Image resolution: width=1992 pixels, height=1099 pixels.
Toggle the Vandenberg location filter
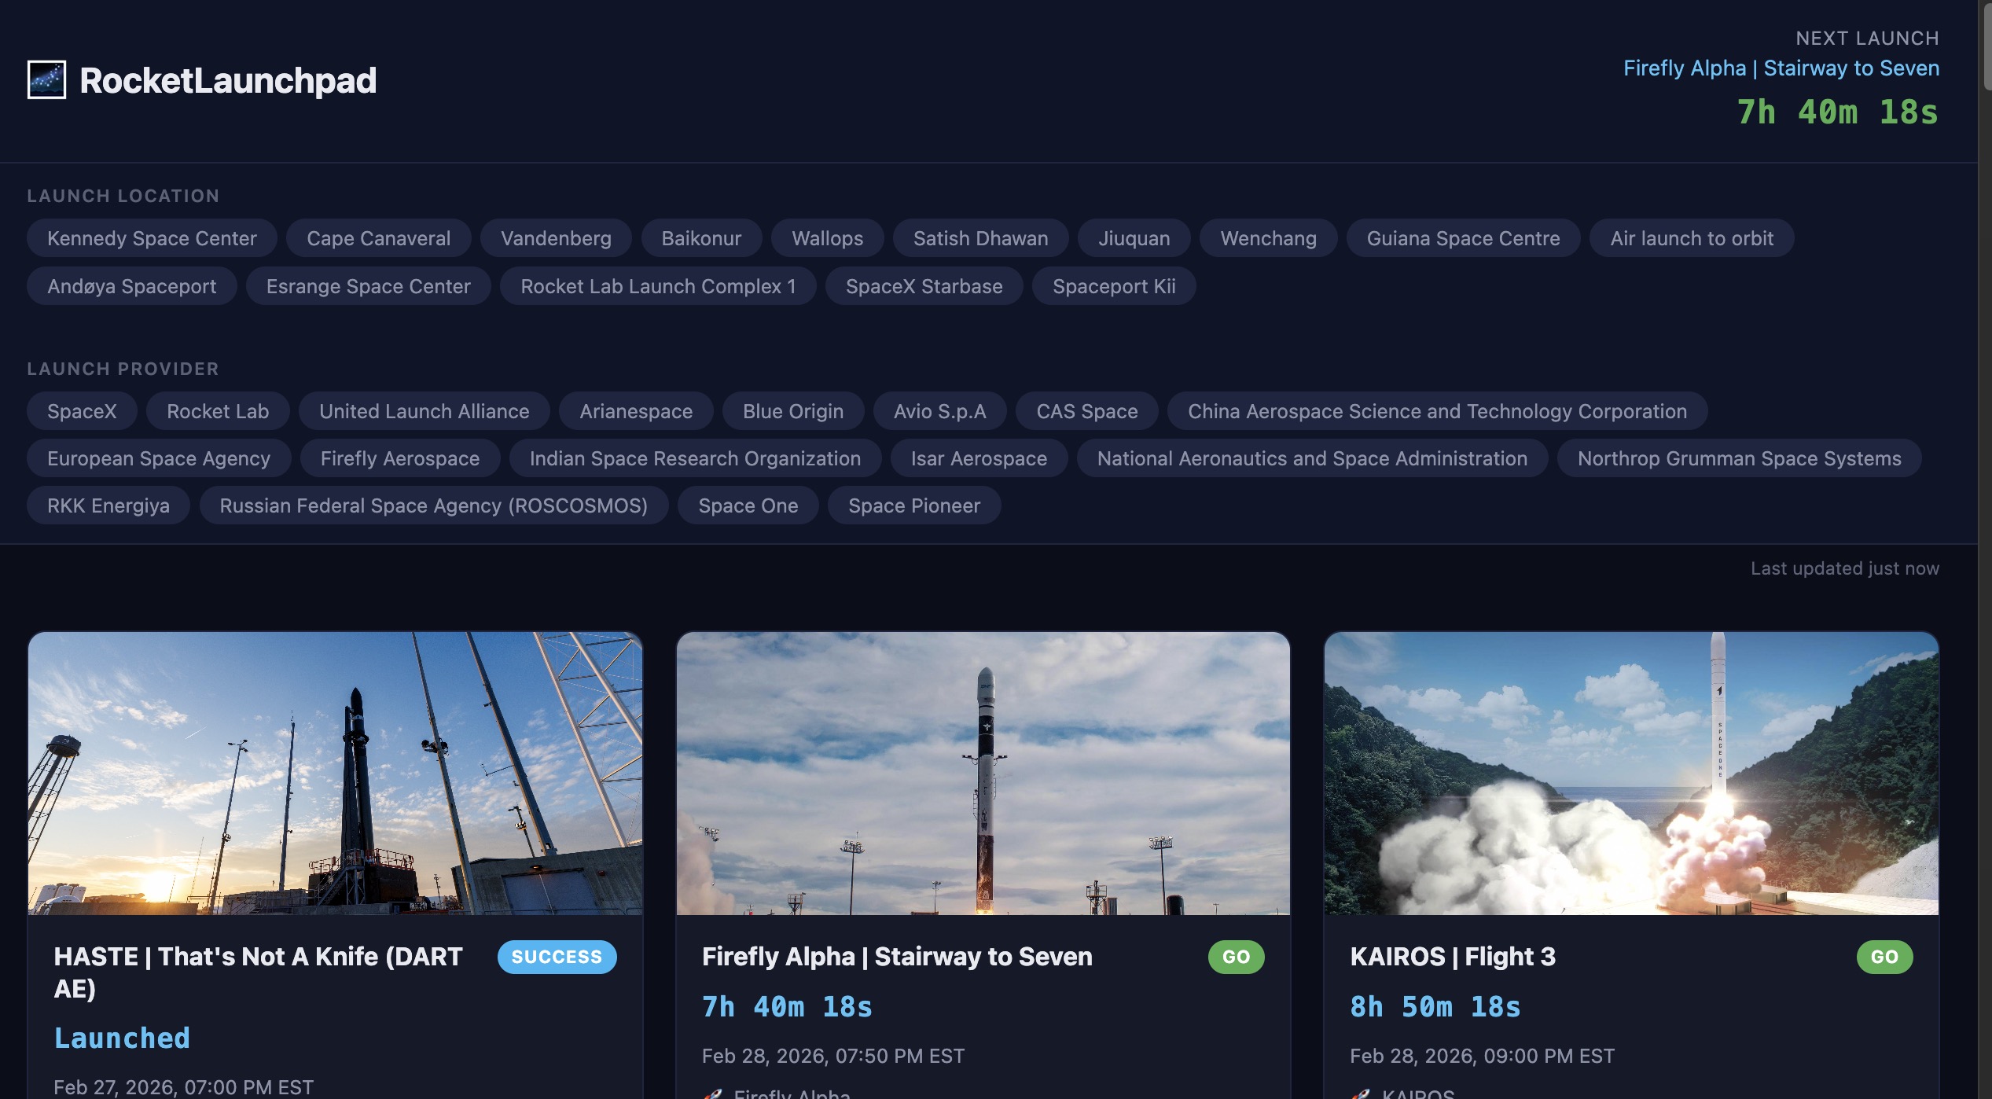point(556,238)
